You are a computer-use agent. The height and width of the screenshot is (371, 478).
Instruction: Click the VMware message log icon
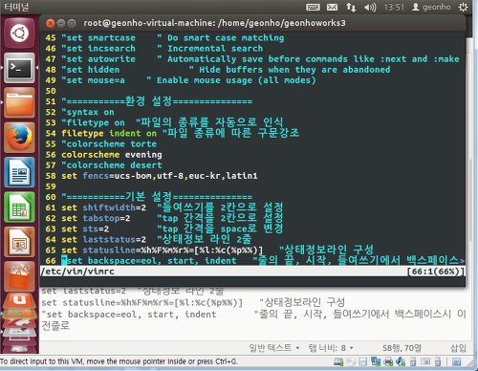pyautogui.click(x=456, y=361)
